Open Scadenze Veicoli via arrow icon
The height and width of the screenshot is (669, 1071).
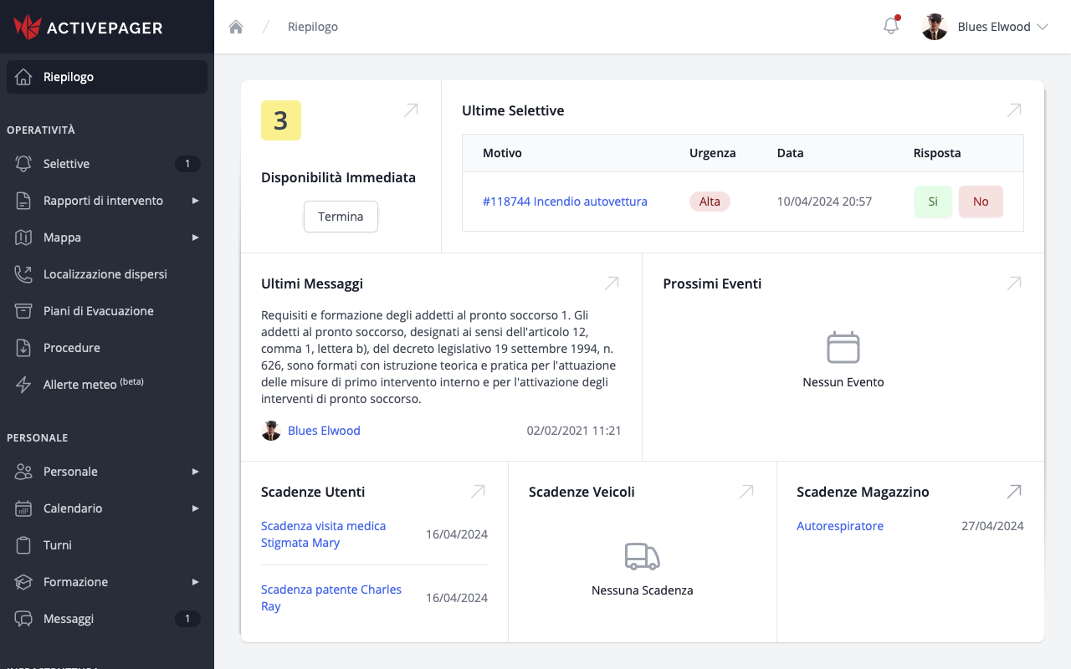click(x=746, y=492)
